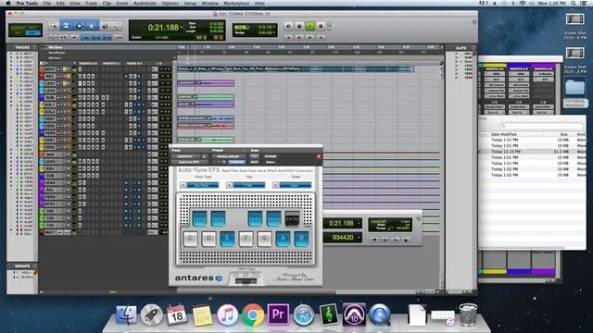Open the Track menu
Image resolution: width=593 pixels, height=333 pixels.
coord(91,3)
